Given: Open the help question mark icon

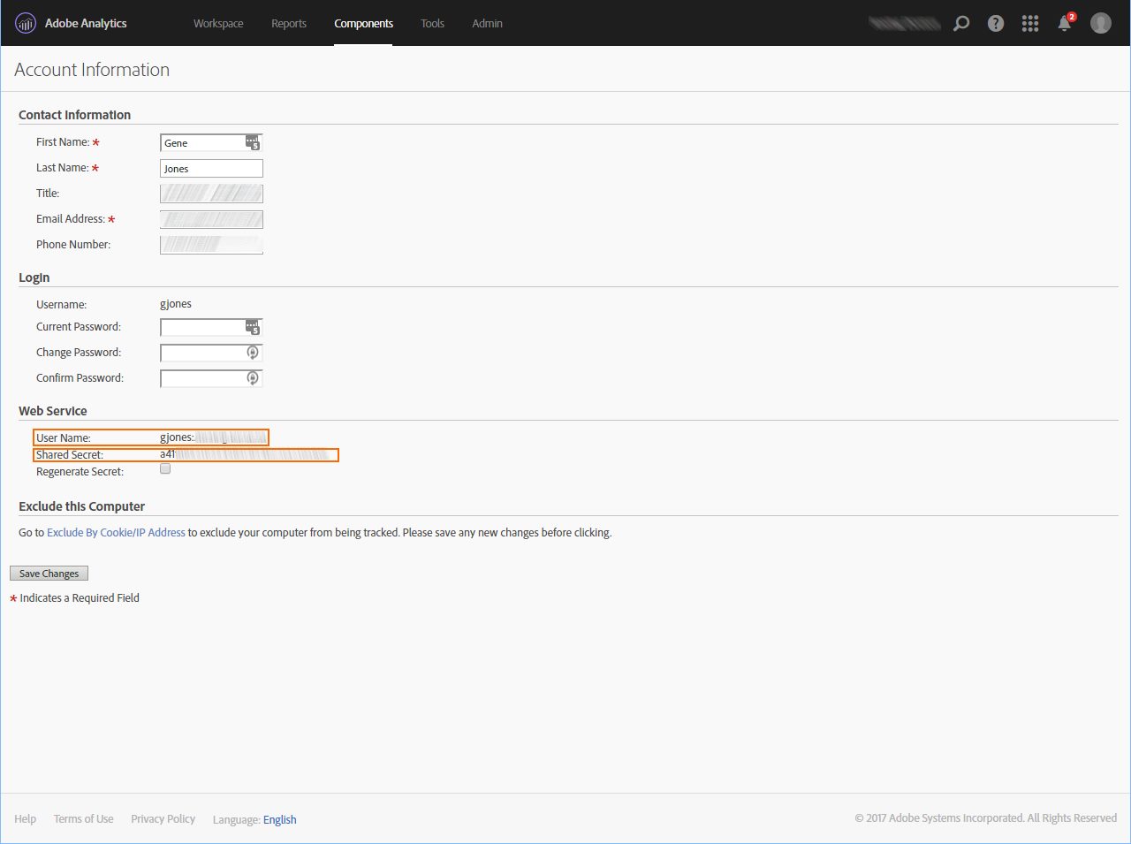Looking at the screenshot, I should (996, 24).
